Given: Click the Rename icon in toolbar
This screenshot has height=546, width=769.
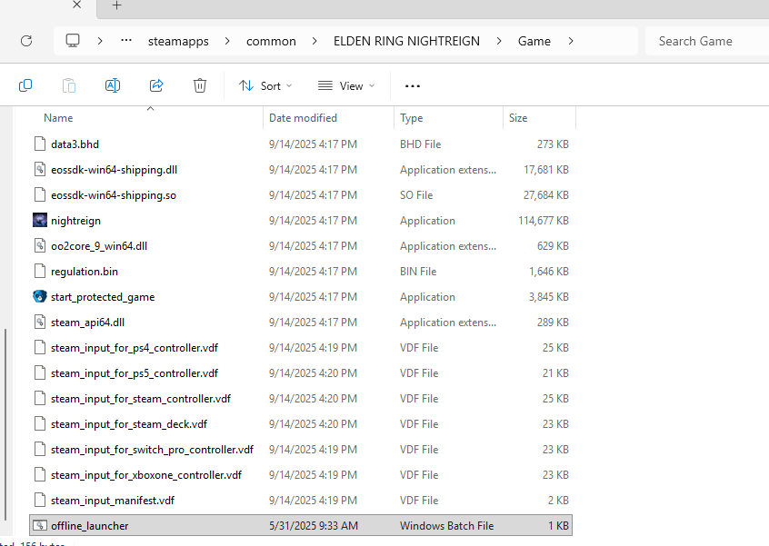Looking at the screenshot, I should coord(113,85).
